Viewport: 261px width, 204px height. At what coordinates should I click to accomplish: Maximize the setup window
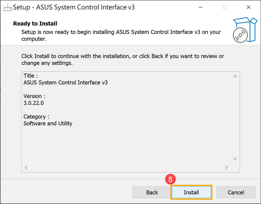click(x=225, y=7)
